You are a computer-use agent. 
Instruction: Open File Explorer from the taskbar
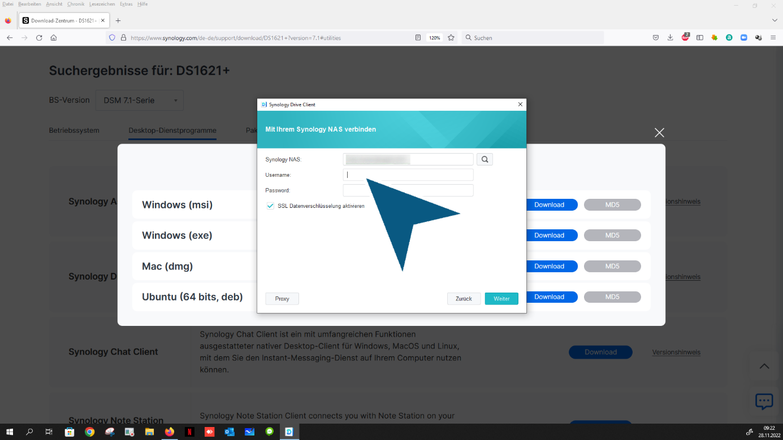coord(149,432)
